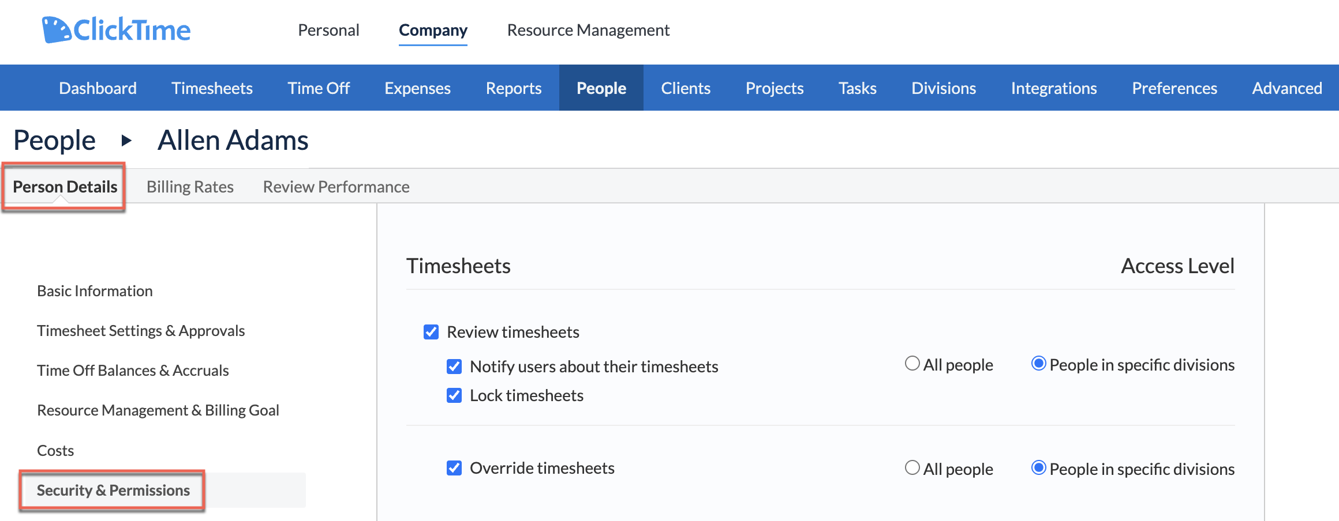Open the Clients tab
Viewport: 1339px width, 521px height.
point(686,88)
